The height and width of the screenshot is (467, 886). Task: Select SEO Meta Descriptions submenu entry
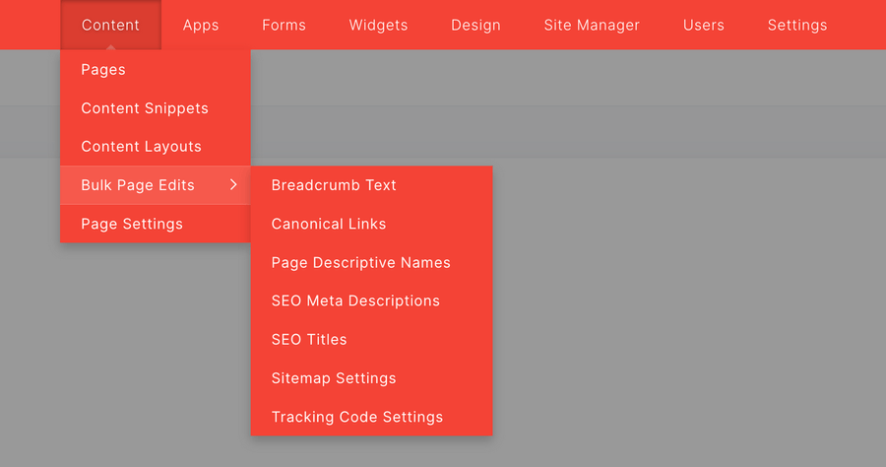(372, 300)
